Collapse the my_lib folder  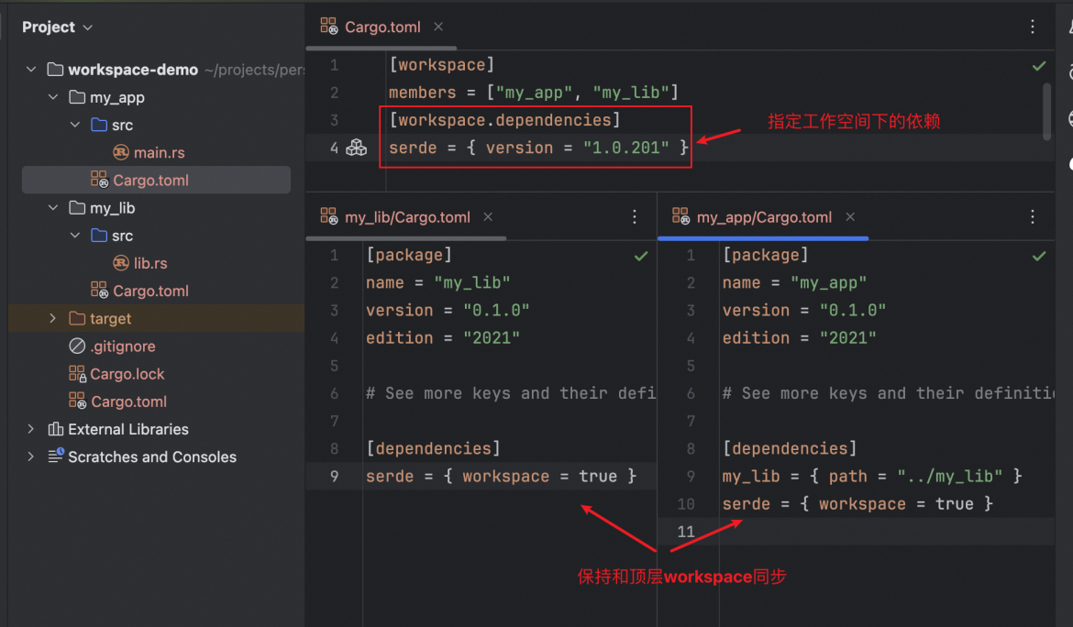(x=53, y=207)
